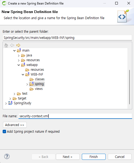Click the views folder icon
This screenshot has width=134, height=163.
tap(32, 89)
